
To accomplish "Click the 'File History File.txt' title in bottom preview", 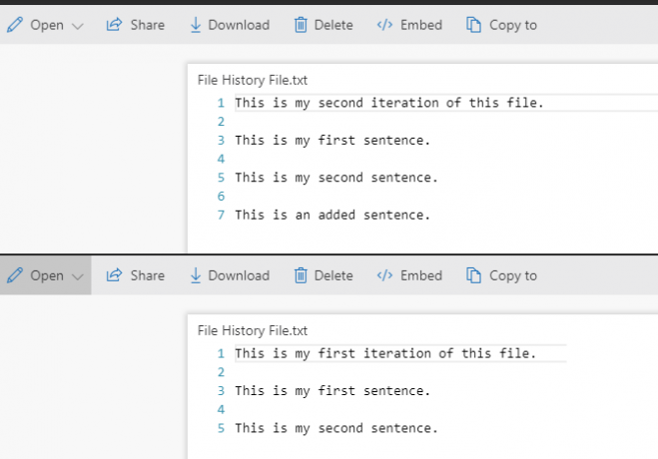I will coord(253,330).
